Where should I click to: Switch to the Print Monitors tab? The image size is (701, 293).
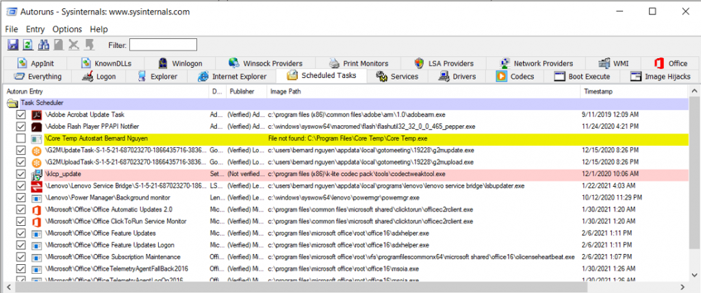point(359,64)
